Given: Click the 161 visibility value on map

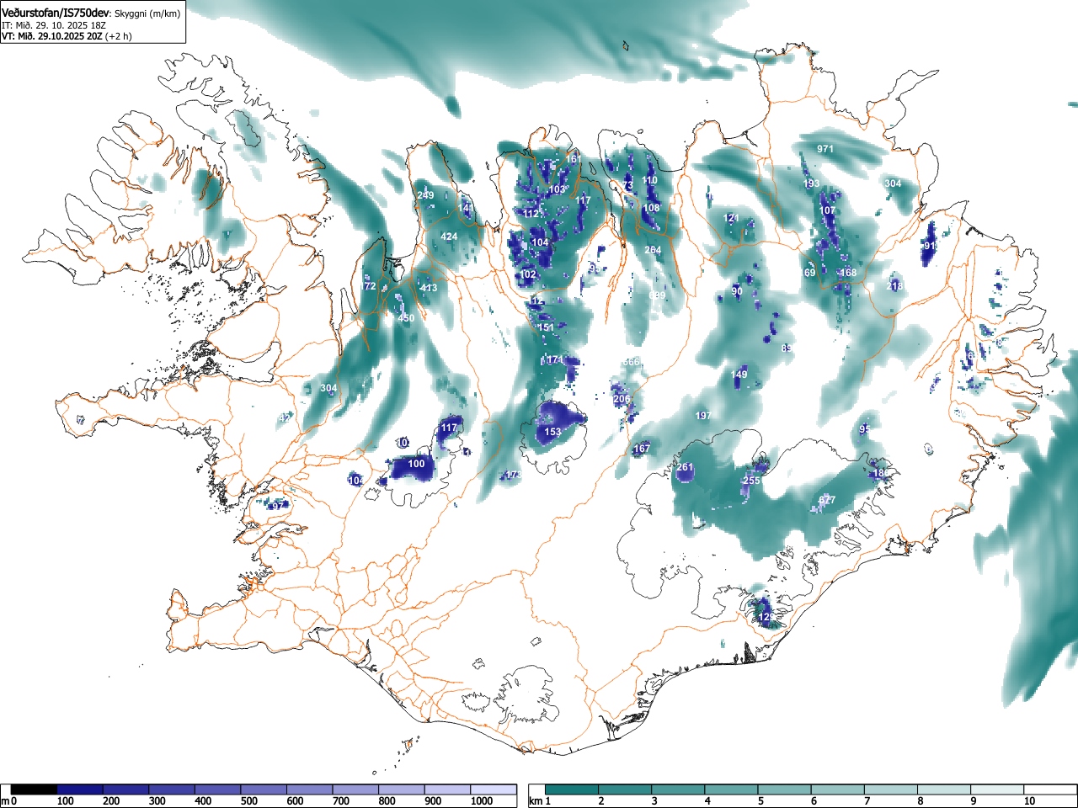Looking at the screenshot, I should (574, 159).
